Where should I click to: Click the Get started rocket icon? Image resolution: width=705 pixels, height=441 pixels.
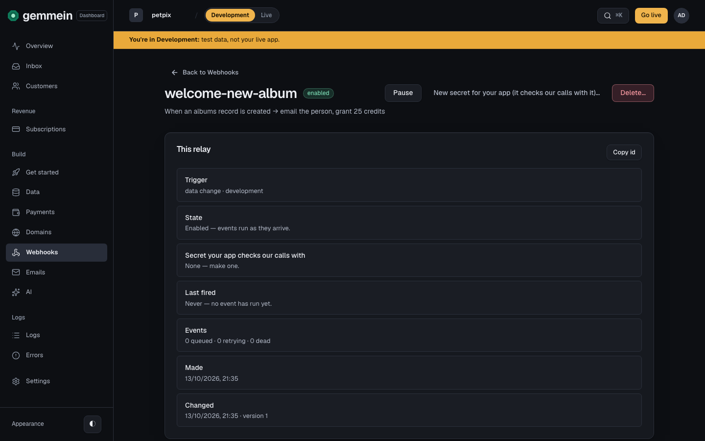[x=16, y=172]
